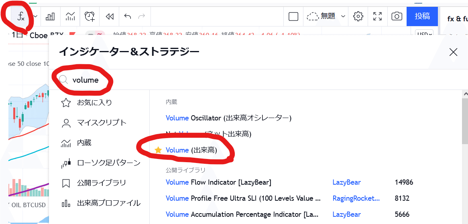The height and width of the screenshot is (224, 468).
Task: Add Volume Accumulation Percentage Indicator
Action: [242, 214]
